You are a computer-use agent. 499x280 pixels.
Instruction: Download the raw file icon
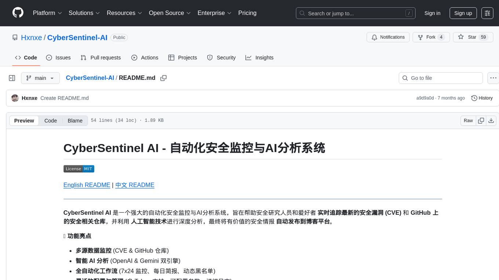pos(491,121)
